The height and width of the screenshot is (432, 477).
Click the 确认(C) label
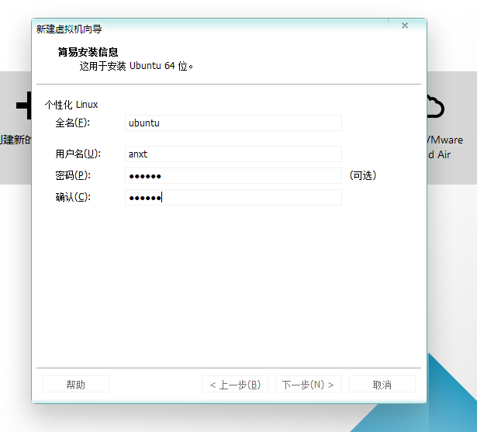coord(73,198)
